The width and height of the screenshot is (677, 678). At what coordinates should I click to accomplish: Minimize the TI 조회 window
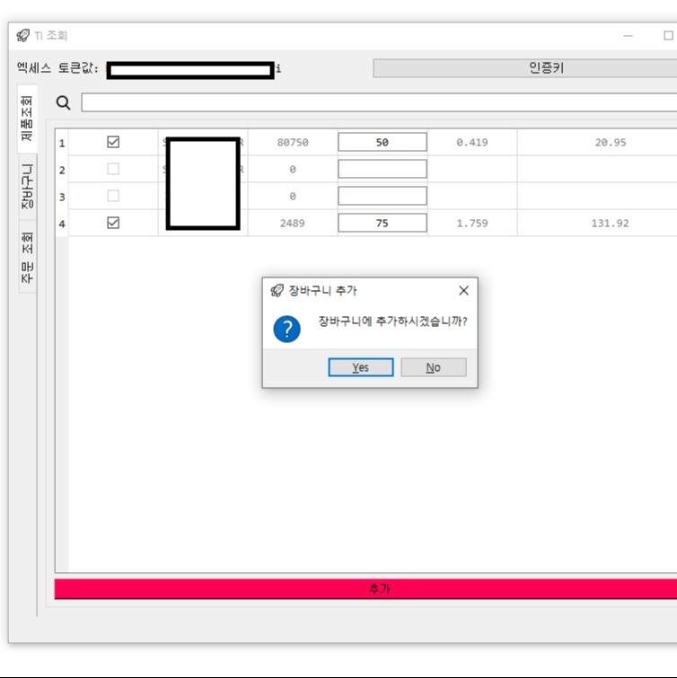(x=629, y=35)
